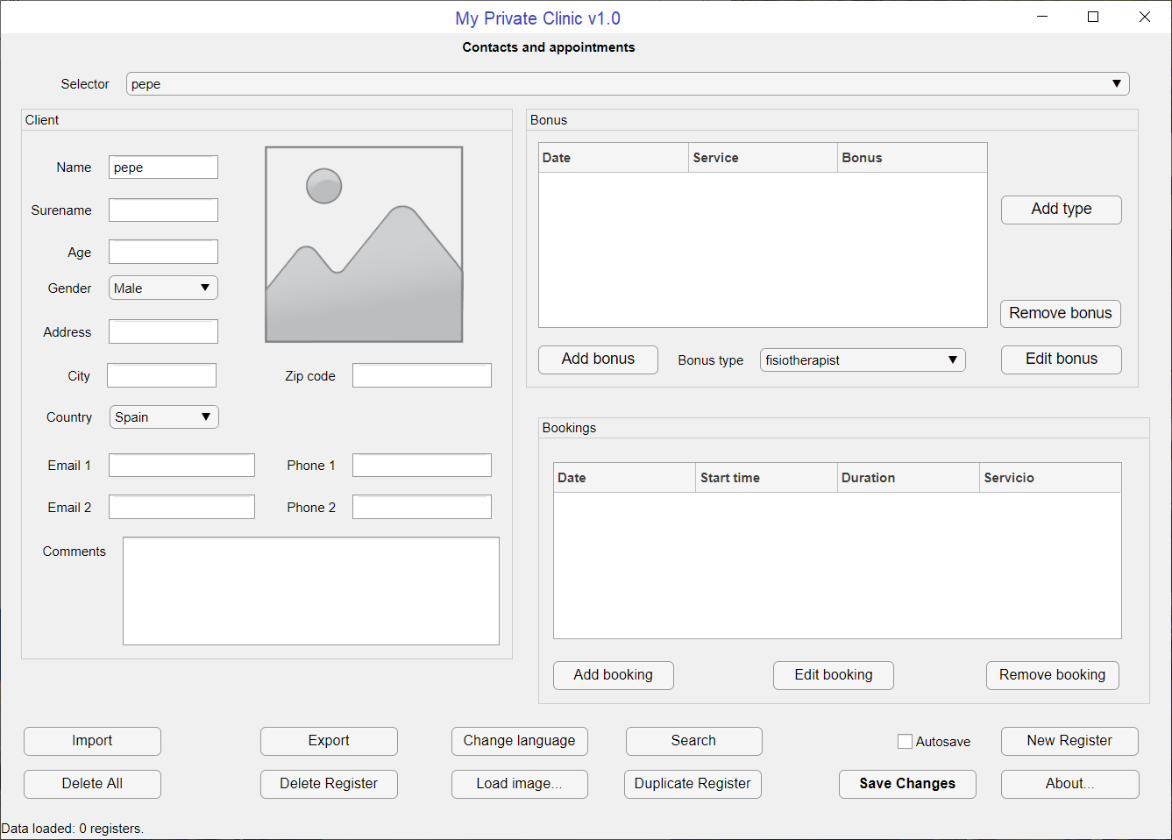This screenshot has width=1172, height=840.
Task: Enable the Autosave checkbox
Action: pyautogui.click(x=905, y=742)
